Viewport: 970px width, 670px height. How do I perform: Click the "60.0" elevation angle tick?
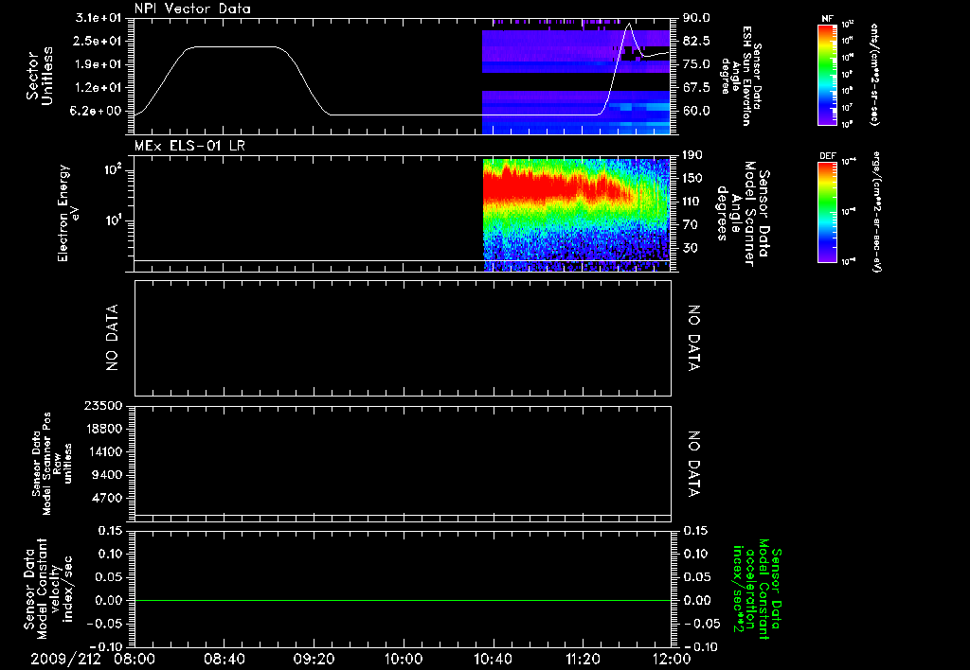tap(696, 112)
